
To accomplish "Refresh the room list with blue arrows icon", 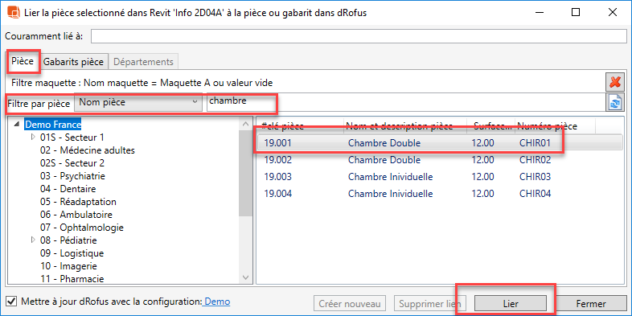I will 615,102.
